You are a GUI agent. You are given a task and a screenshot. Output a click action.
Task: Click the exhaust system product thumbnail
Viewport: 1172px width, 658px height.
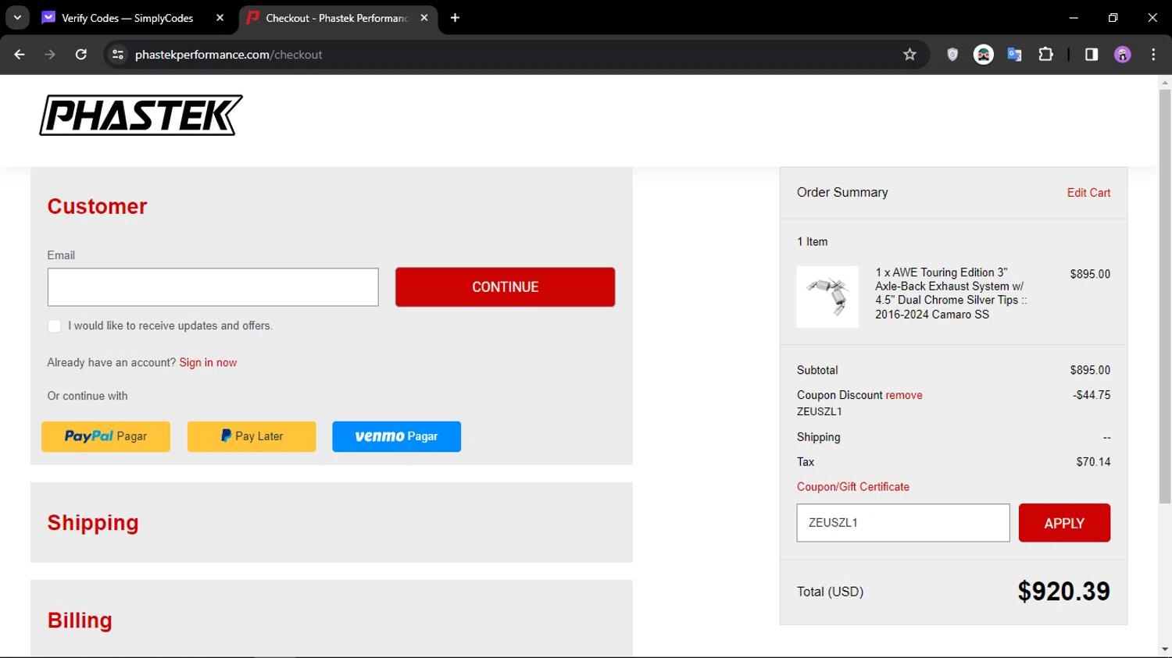827,297
